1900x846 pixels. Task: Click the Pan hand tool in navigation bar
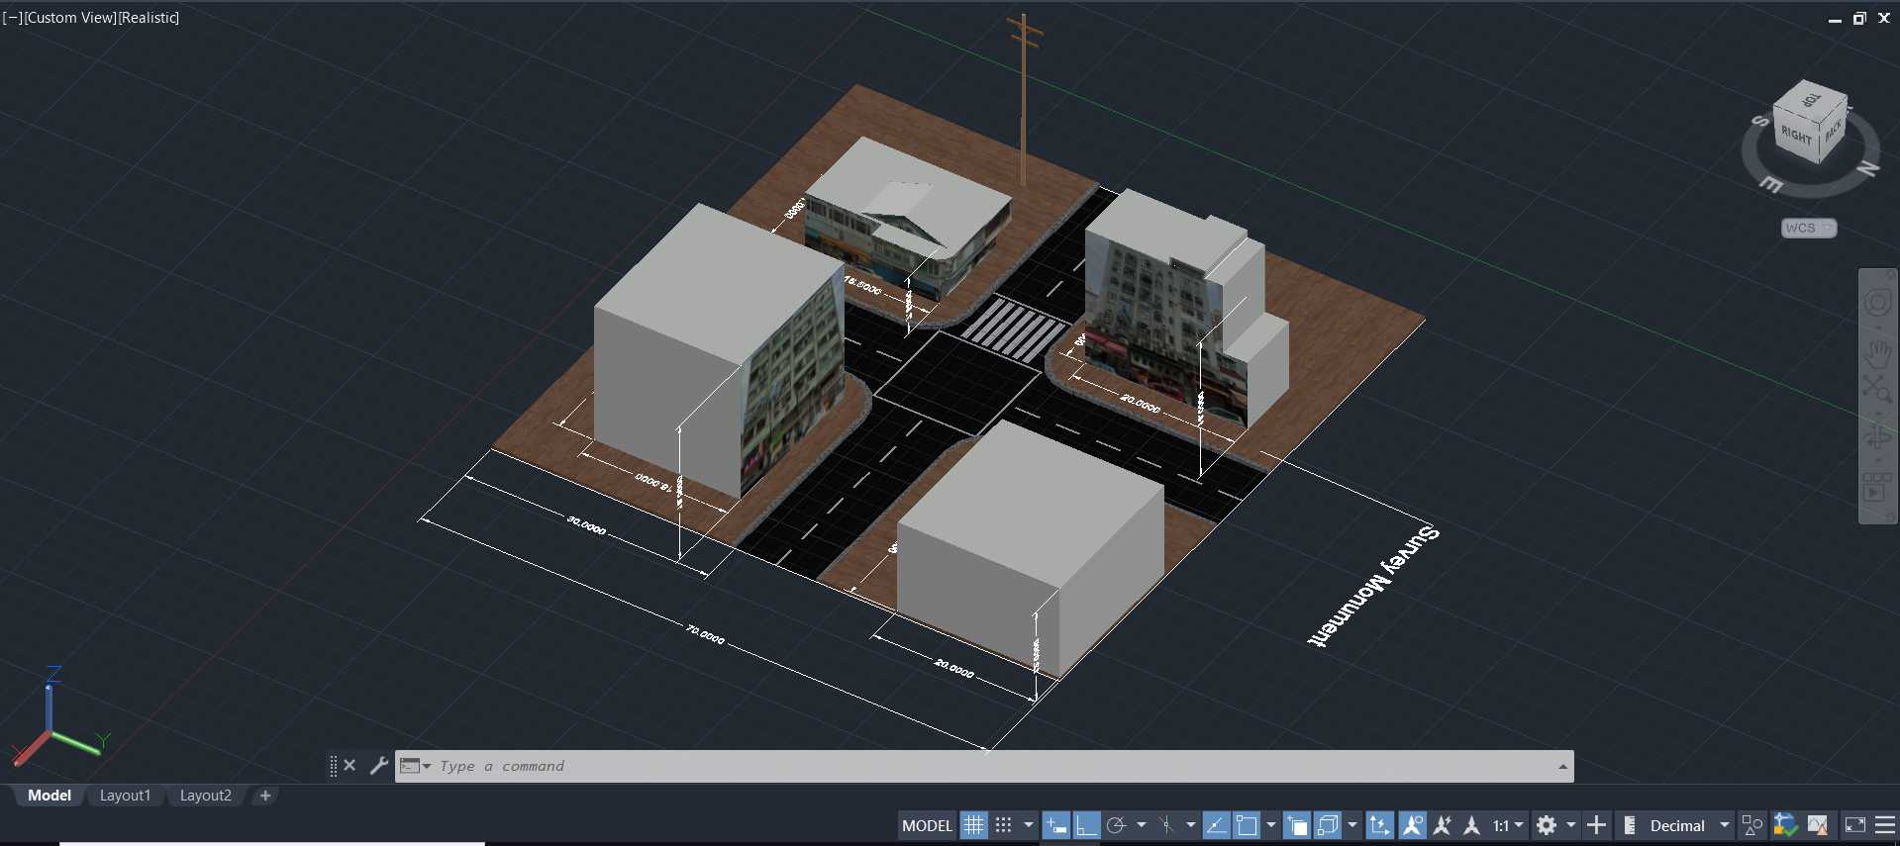[x=1877, y=353]
